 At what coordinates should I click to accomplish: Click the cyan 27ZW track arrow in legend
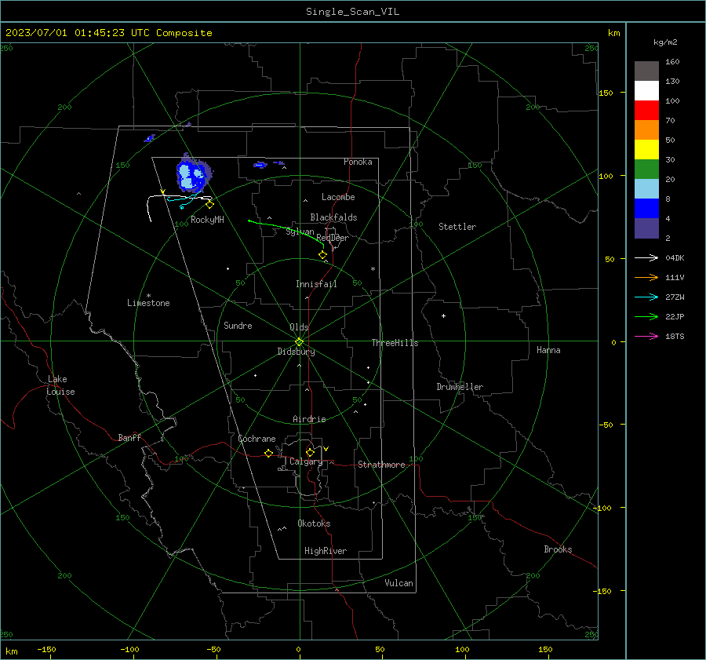(x=646, y=297)
